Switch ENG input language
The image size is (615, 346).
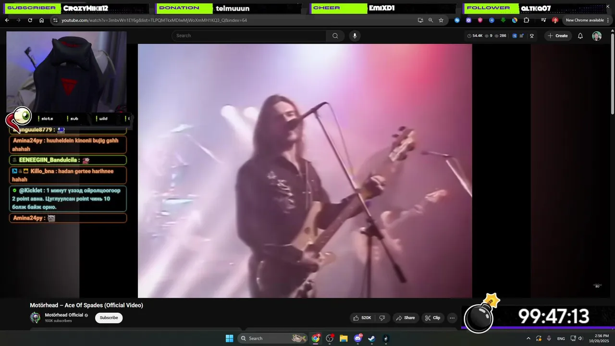coord(561,338)
